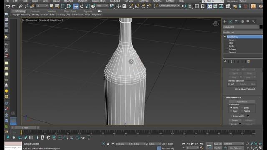Click the object color swatch

(x=261, y=27)
